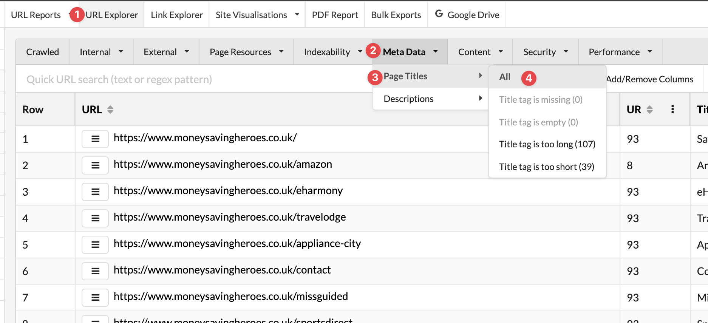The height and width of the screenshot is (323, 708).
Task: Open the Bulk Exports tab
Action: (x=396, y=15)
